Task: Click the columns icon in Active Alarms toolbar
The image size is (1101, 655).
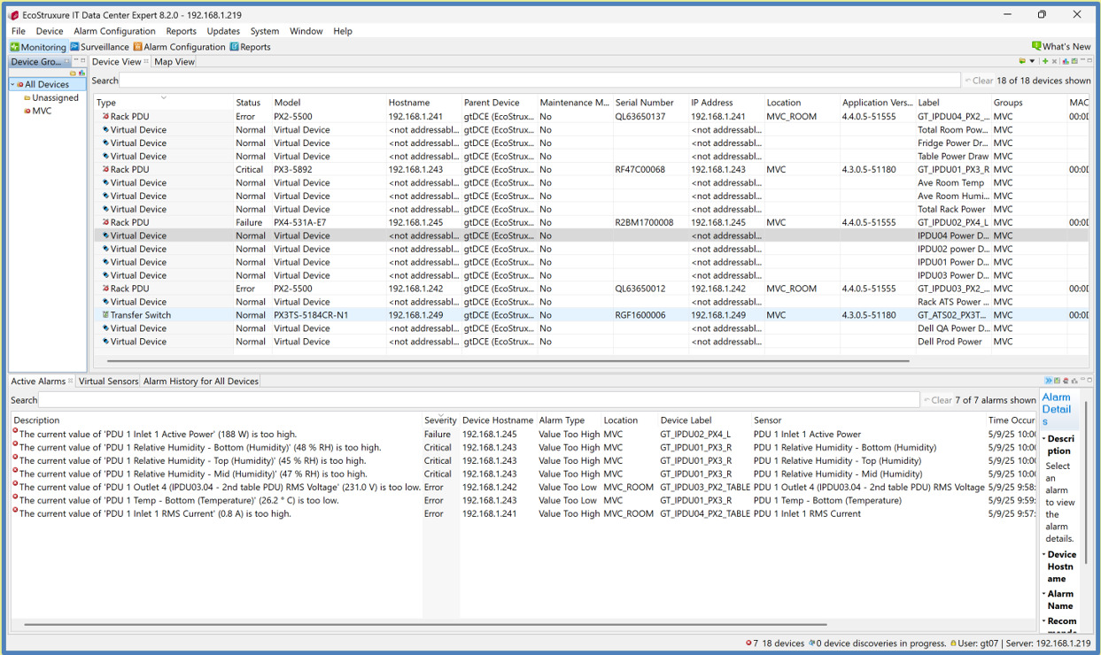Action: click(1057, 381)
